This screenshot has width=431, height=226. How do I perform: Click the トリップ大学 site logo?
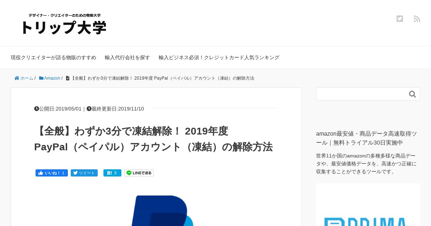click(64, 28)
